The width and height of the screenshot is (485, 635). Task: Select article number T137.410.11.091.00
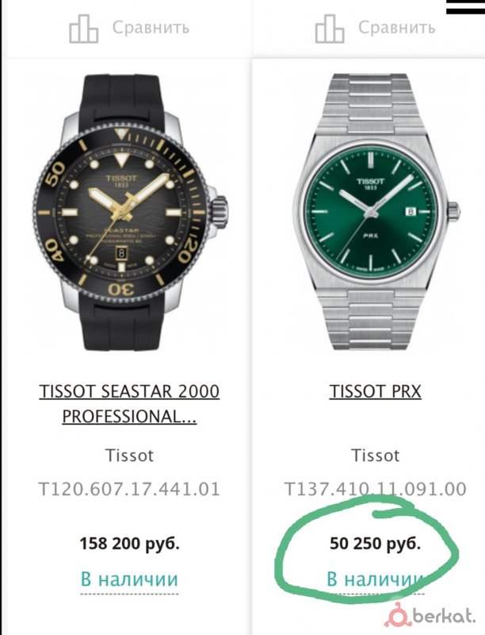(375, 490)
